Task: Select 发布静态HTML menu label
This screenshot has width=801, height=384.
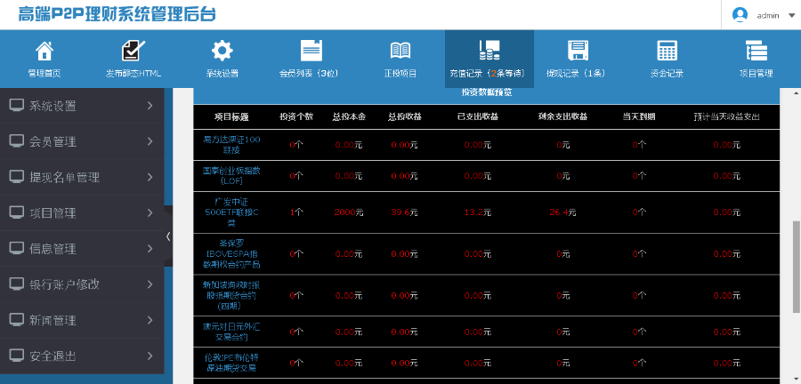Action: (133, 74)
